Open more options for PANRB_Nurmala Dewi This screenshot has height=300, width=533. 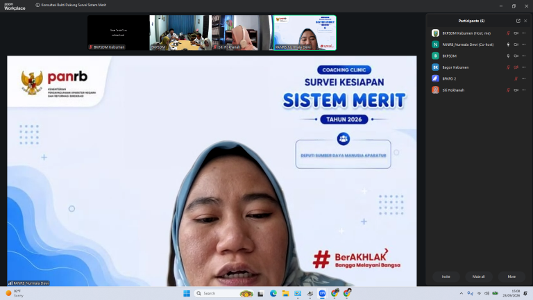point(524,44)
